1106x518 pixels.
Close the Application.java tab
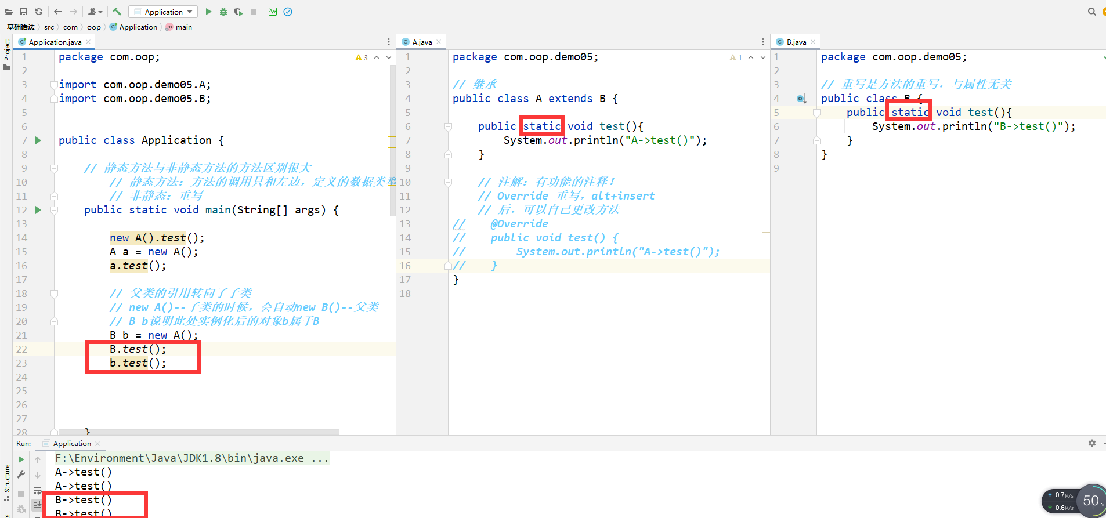(88, 42)
